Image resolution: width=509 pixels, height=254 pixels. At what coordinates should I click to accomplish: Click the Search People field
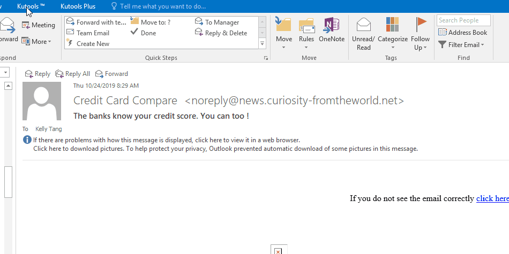point(463,20)
